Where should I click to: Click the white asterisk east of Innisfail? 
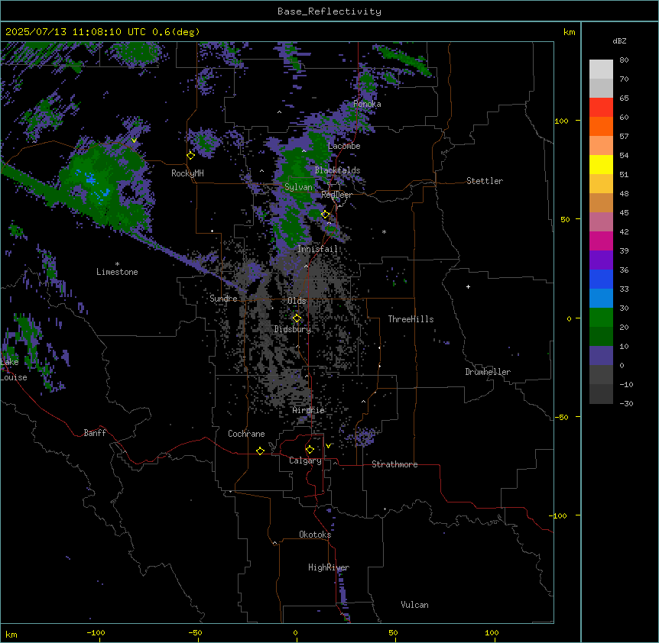[384, 231]
